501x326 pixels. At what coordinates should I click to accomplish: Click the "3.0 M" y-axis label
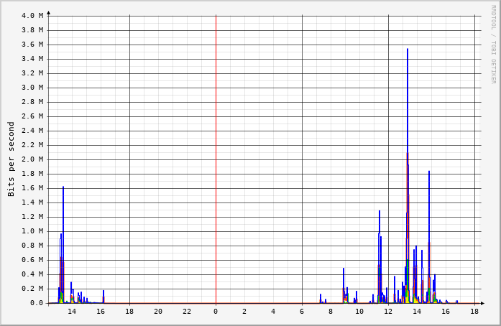point(32,88)
